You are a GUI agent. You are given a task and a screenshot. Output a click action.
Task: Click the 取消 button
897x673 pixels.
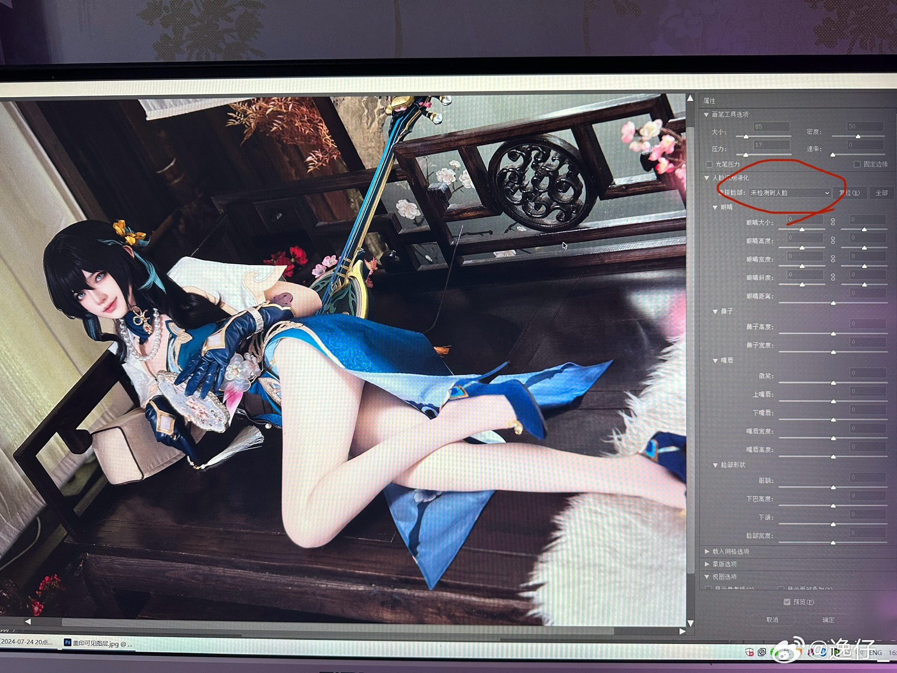coord(772,620)
